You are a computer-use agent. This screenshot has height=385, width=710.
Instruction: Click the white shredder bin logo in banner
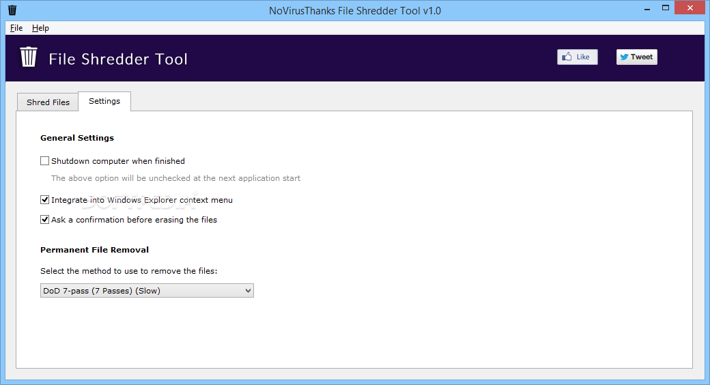[29, 57]
